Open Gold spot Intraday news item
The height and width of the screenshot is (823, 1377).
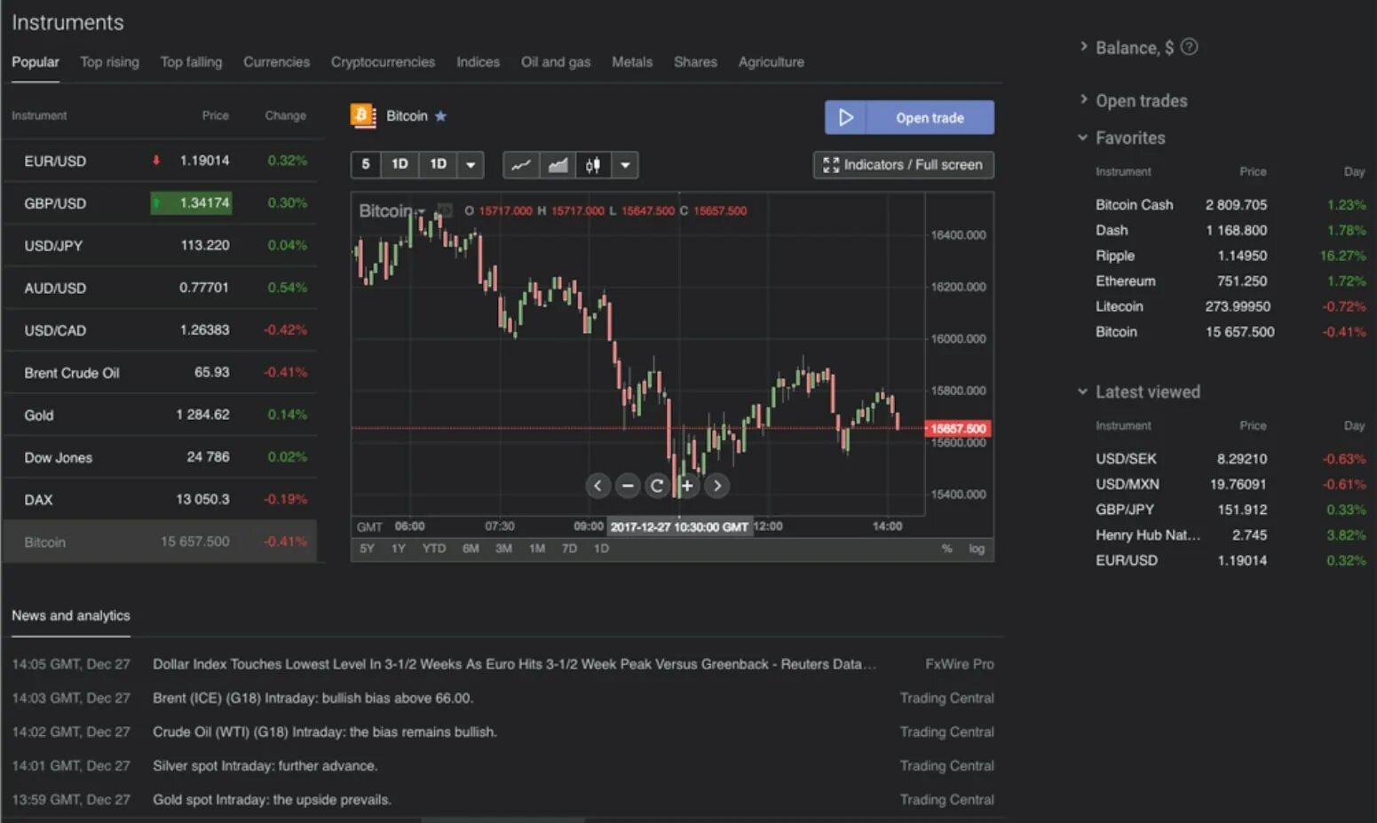[272, 800]
